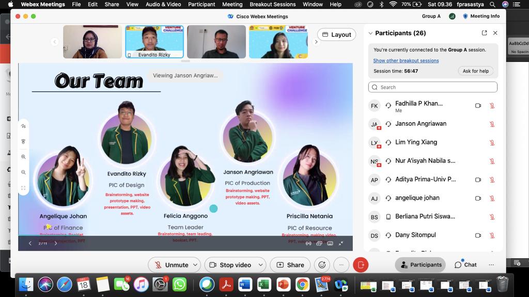Viewport: 529px width, 297px height.
Task: Click the participant Search field
Action: click(433, 87)
